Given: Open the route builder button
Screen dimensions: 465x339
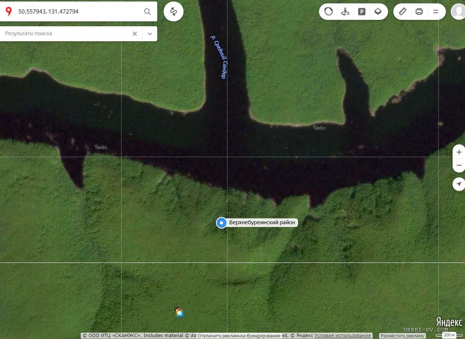Looking at the screenshot, I should coord(173,12).
